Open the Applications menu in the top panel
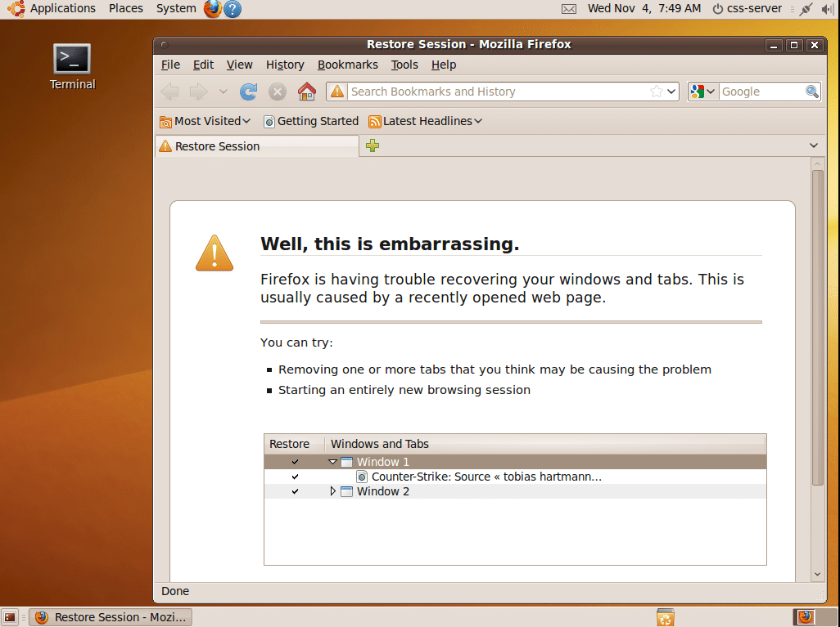Image resolution: width=840 pixels, height=627 pixels. coord(63,8)
